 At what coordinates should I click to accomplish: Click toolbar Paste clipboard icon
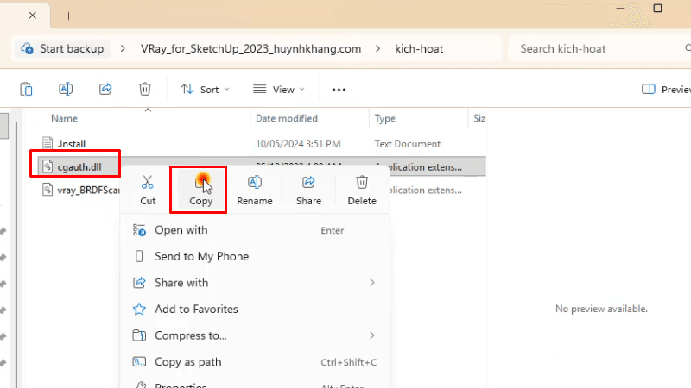coord(27,89)
